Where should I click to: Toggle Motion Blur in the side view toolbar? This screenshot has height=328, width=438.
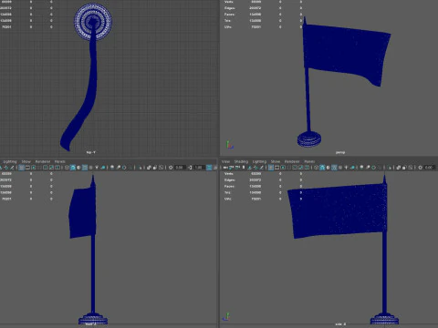368,168
